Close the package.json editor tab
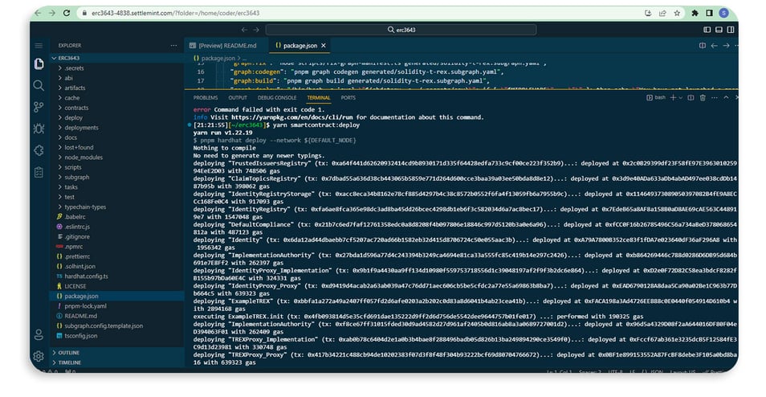 (324, 46)
